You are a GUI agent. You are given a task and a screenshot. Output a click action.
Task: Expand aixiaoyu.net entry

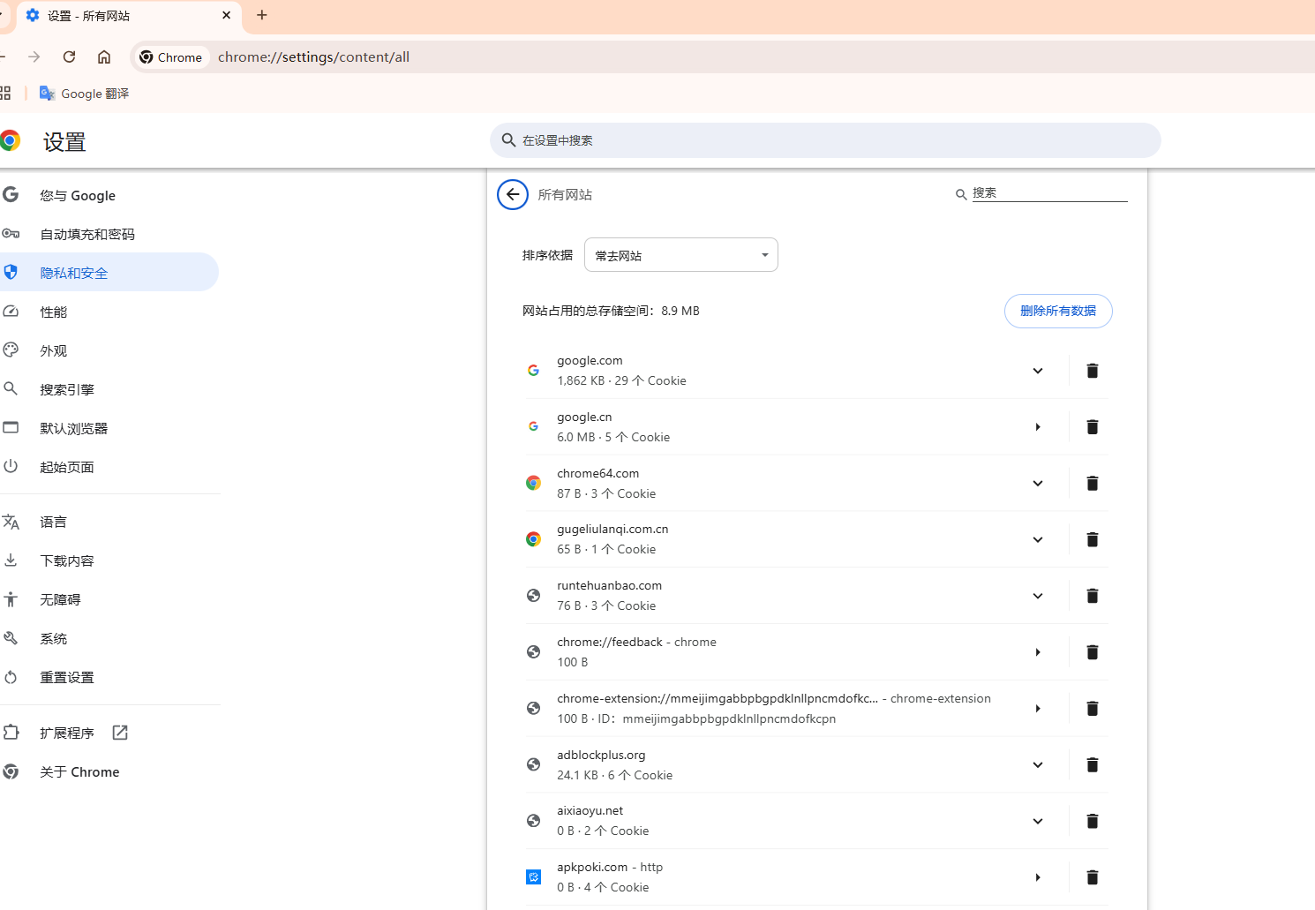(x=1038, y=821)
